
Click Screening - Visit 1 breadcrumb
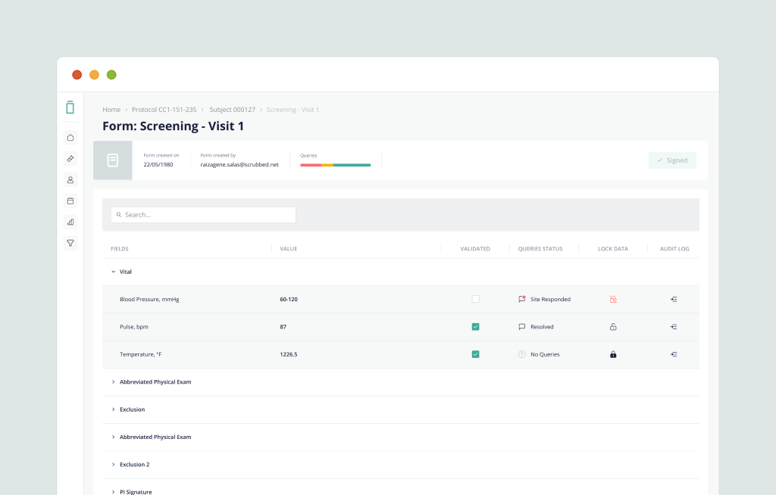click(293, 110)
